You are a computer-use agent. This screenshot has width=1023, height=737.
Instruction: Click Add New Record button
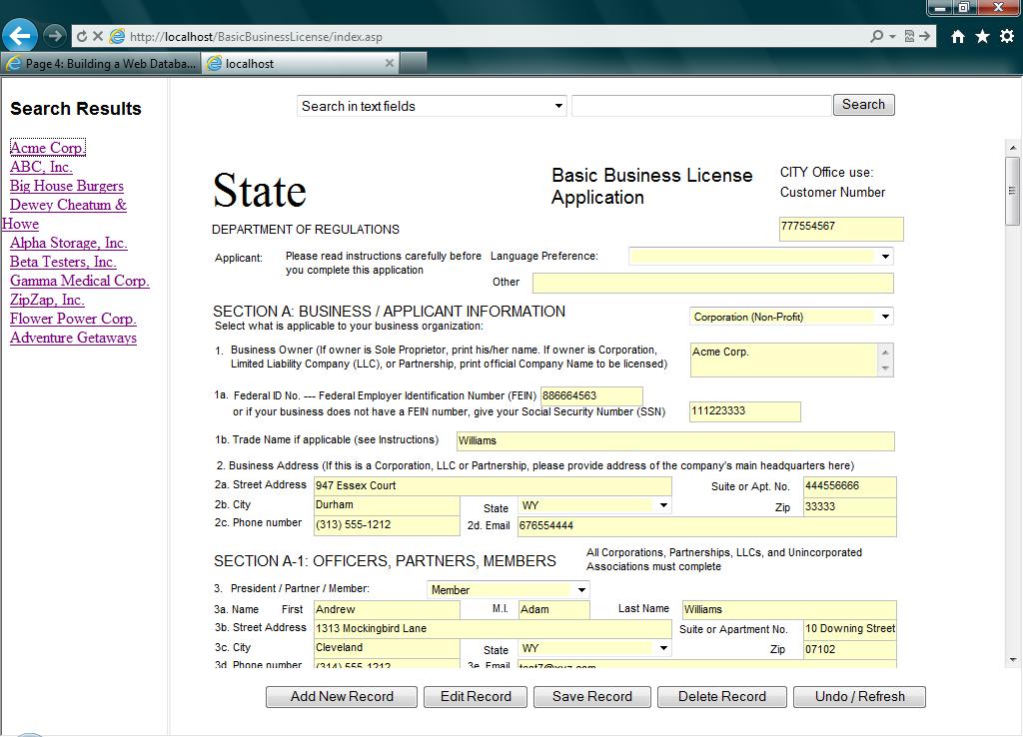pos(342,697)
